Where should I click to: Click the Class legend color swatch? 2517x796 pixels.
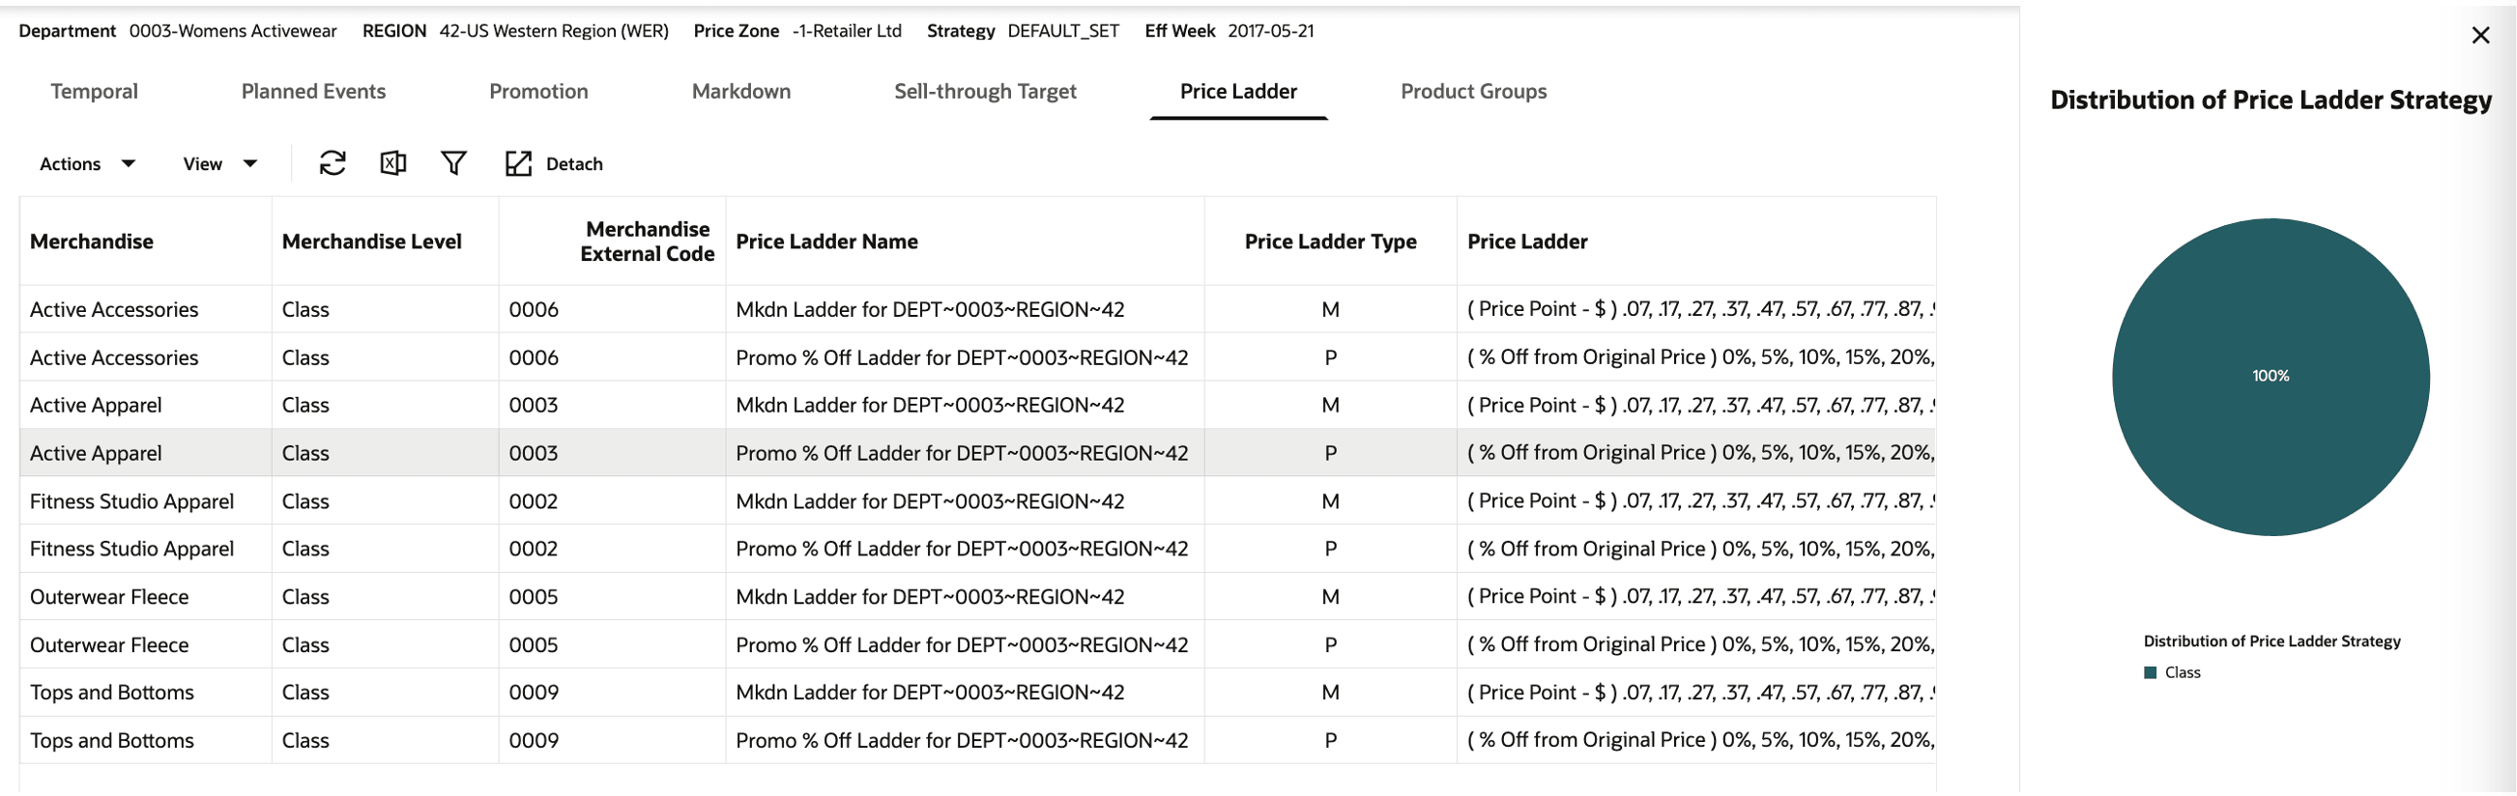[x=2150, y=672]
